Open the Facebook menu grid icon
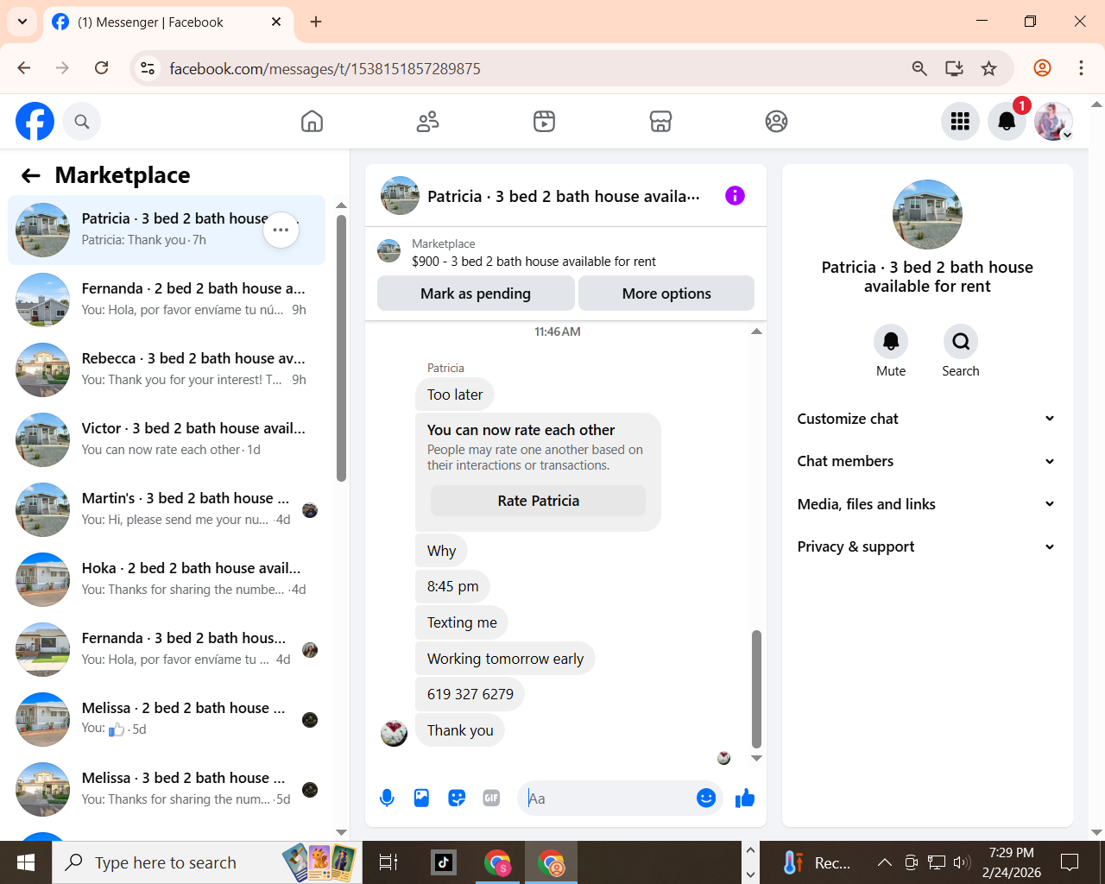 (x=960, y=122)
